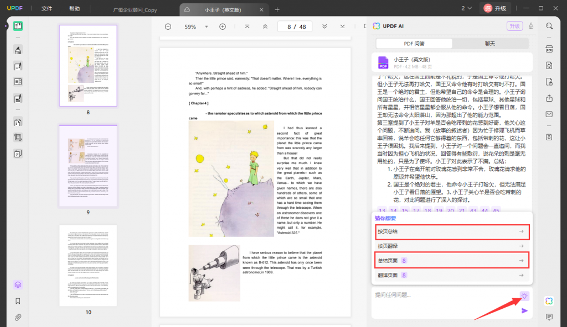567x327 pixels.
Task: Select page 8 thumbnail
Action: pos(88,66)
